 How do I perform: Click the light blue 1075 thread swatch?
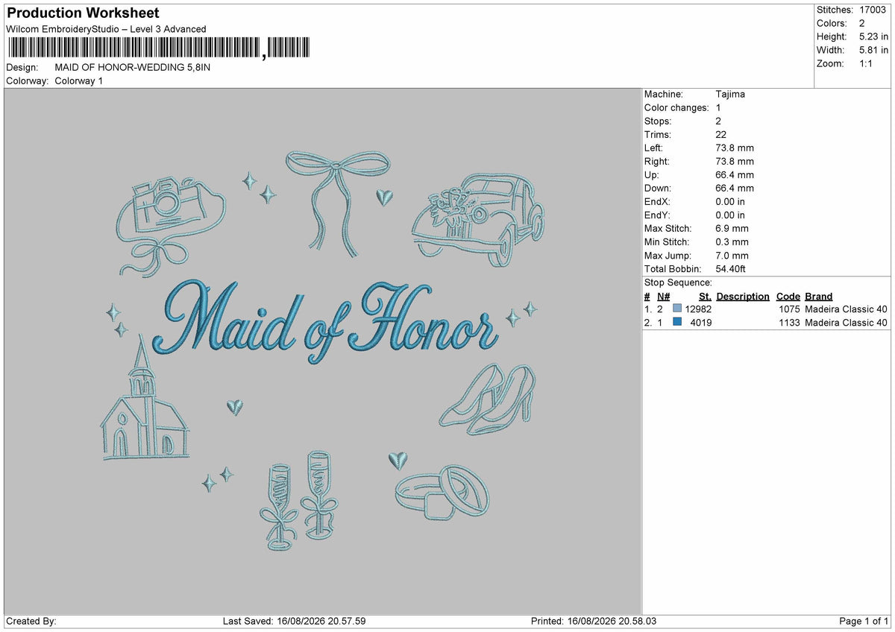tap(677, 309)
